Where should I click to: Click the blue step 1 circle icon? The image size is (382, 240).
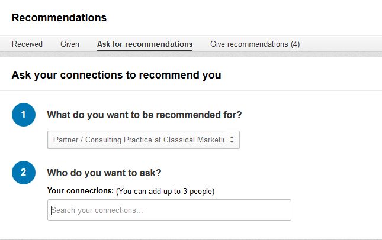[x=24, y=115]
